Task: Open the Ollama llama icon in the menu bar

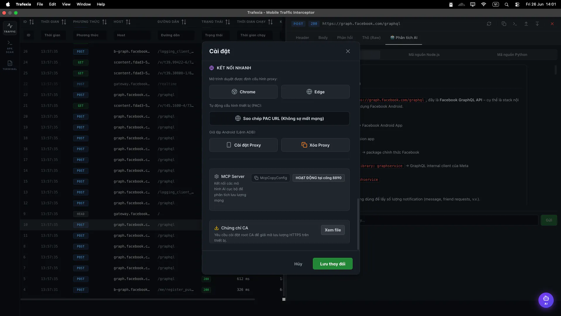Action: (451, 4)
